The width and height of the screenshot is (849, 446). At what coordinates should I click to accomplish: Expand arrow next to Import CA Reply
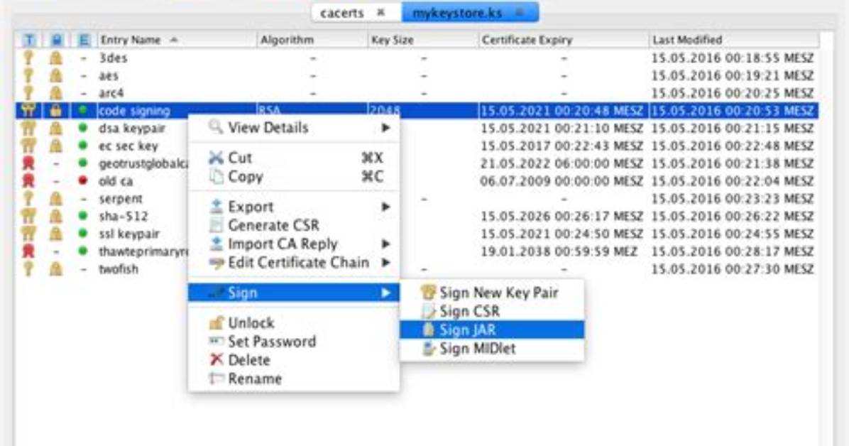click(x=385, y=244)
